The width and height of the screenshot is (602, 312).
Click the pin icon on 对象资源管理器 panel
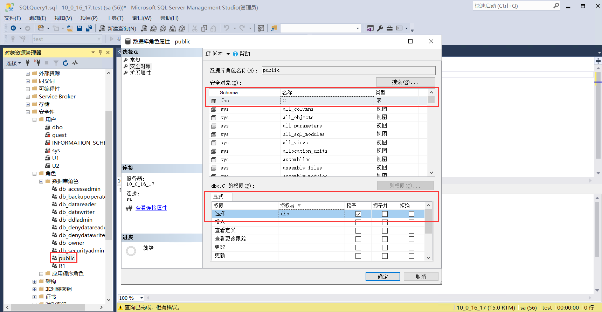click(x=101, y=53)
